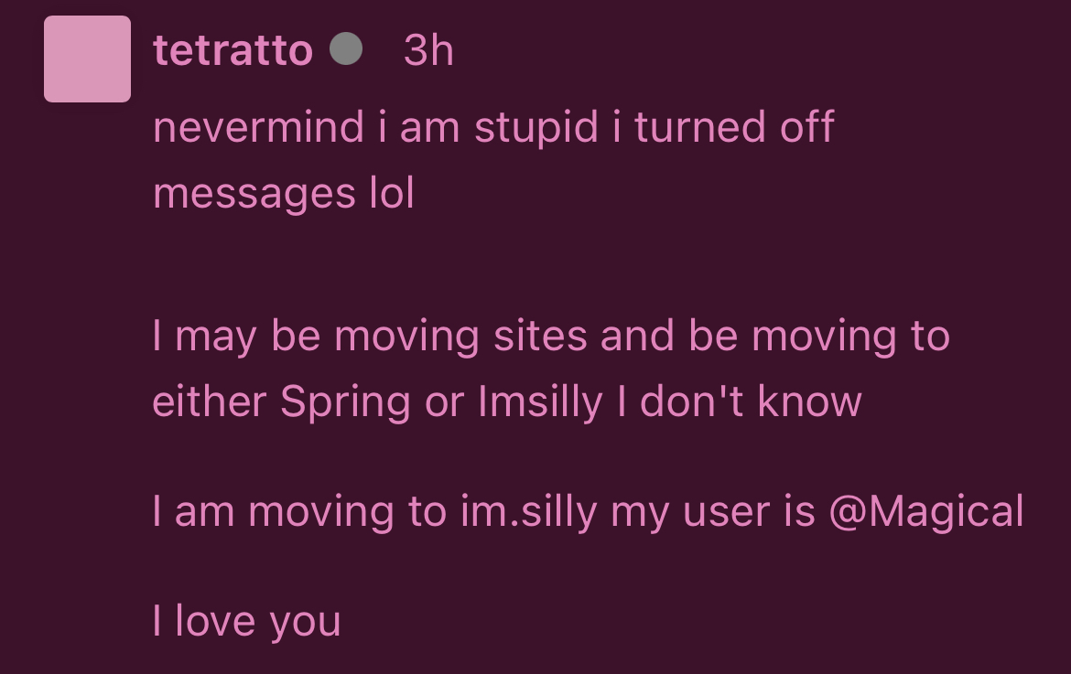This screenshot has height=674, width=1071.
Task: Click the 'nevermind i am stupid' line
Action: click(x=493, y=127)
